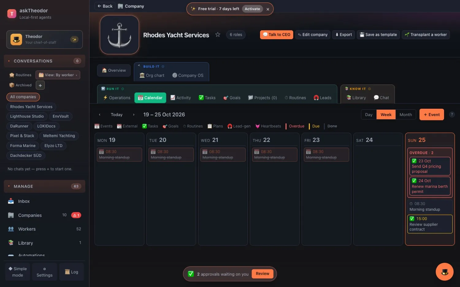This screenshot has width=460, height=287.
Task: Click Talk to CEO button
Action: tap(277, 35)
